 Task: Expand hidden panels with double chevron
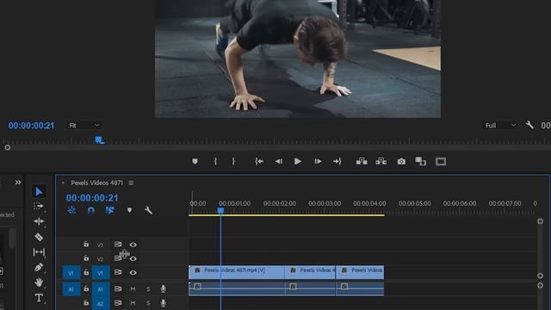point(18,183)
